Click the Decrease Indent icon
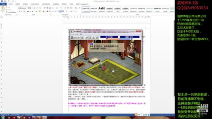212x119 pixels. point(65,8)
